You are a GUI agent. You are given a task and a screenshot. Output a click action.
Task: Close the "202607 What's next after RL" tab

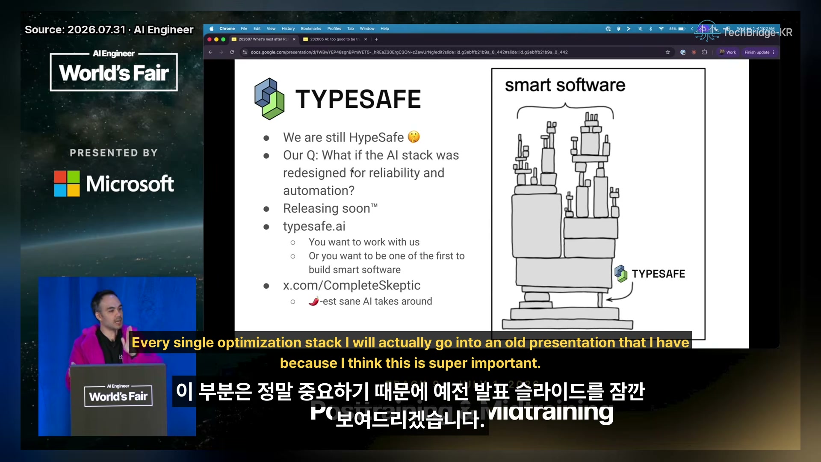(294, 39)
